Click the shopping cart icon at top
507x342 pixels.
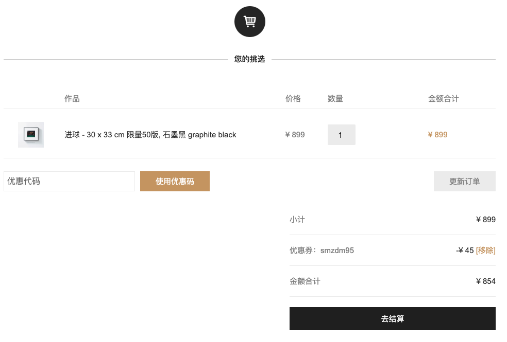(x=249, y=22)
